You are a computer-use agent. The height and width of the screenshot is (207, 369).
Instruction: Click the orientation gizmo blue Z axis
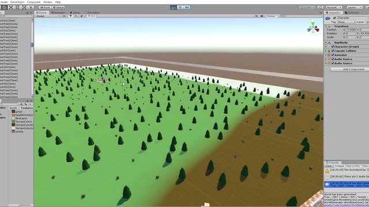click(316, 27)
